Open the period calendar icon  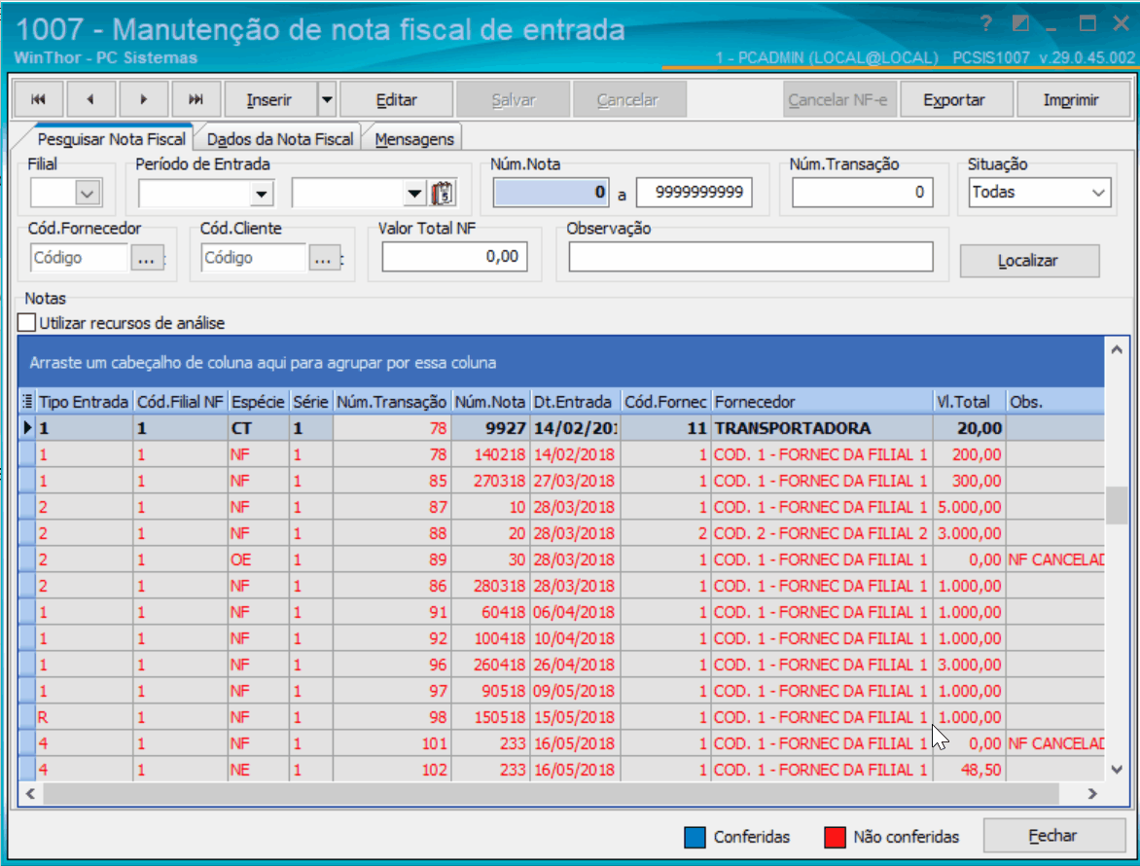coord(443,194)
